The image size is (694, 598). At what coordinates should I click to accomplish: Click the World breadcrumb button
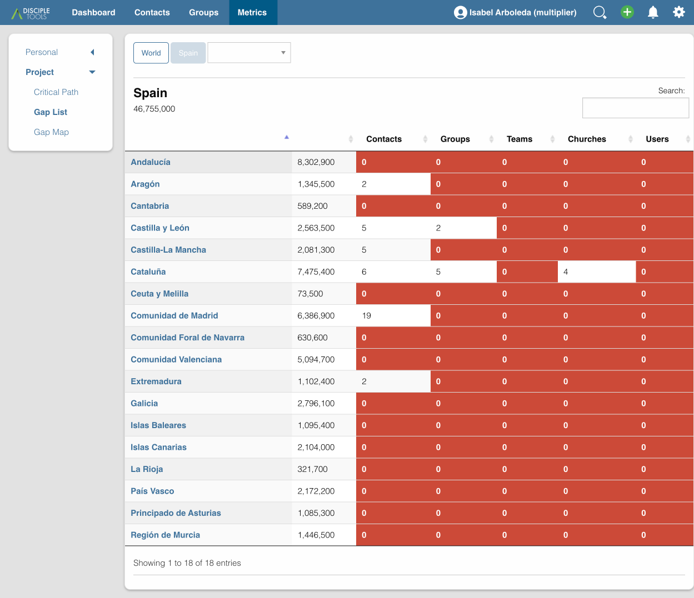coord(151,53)
